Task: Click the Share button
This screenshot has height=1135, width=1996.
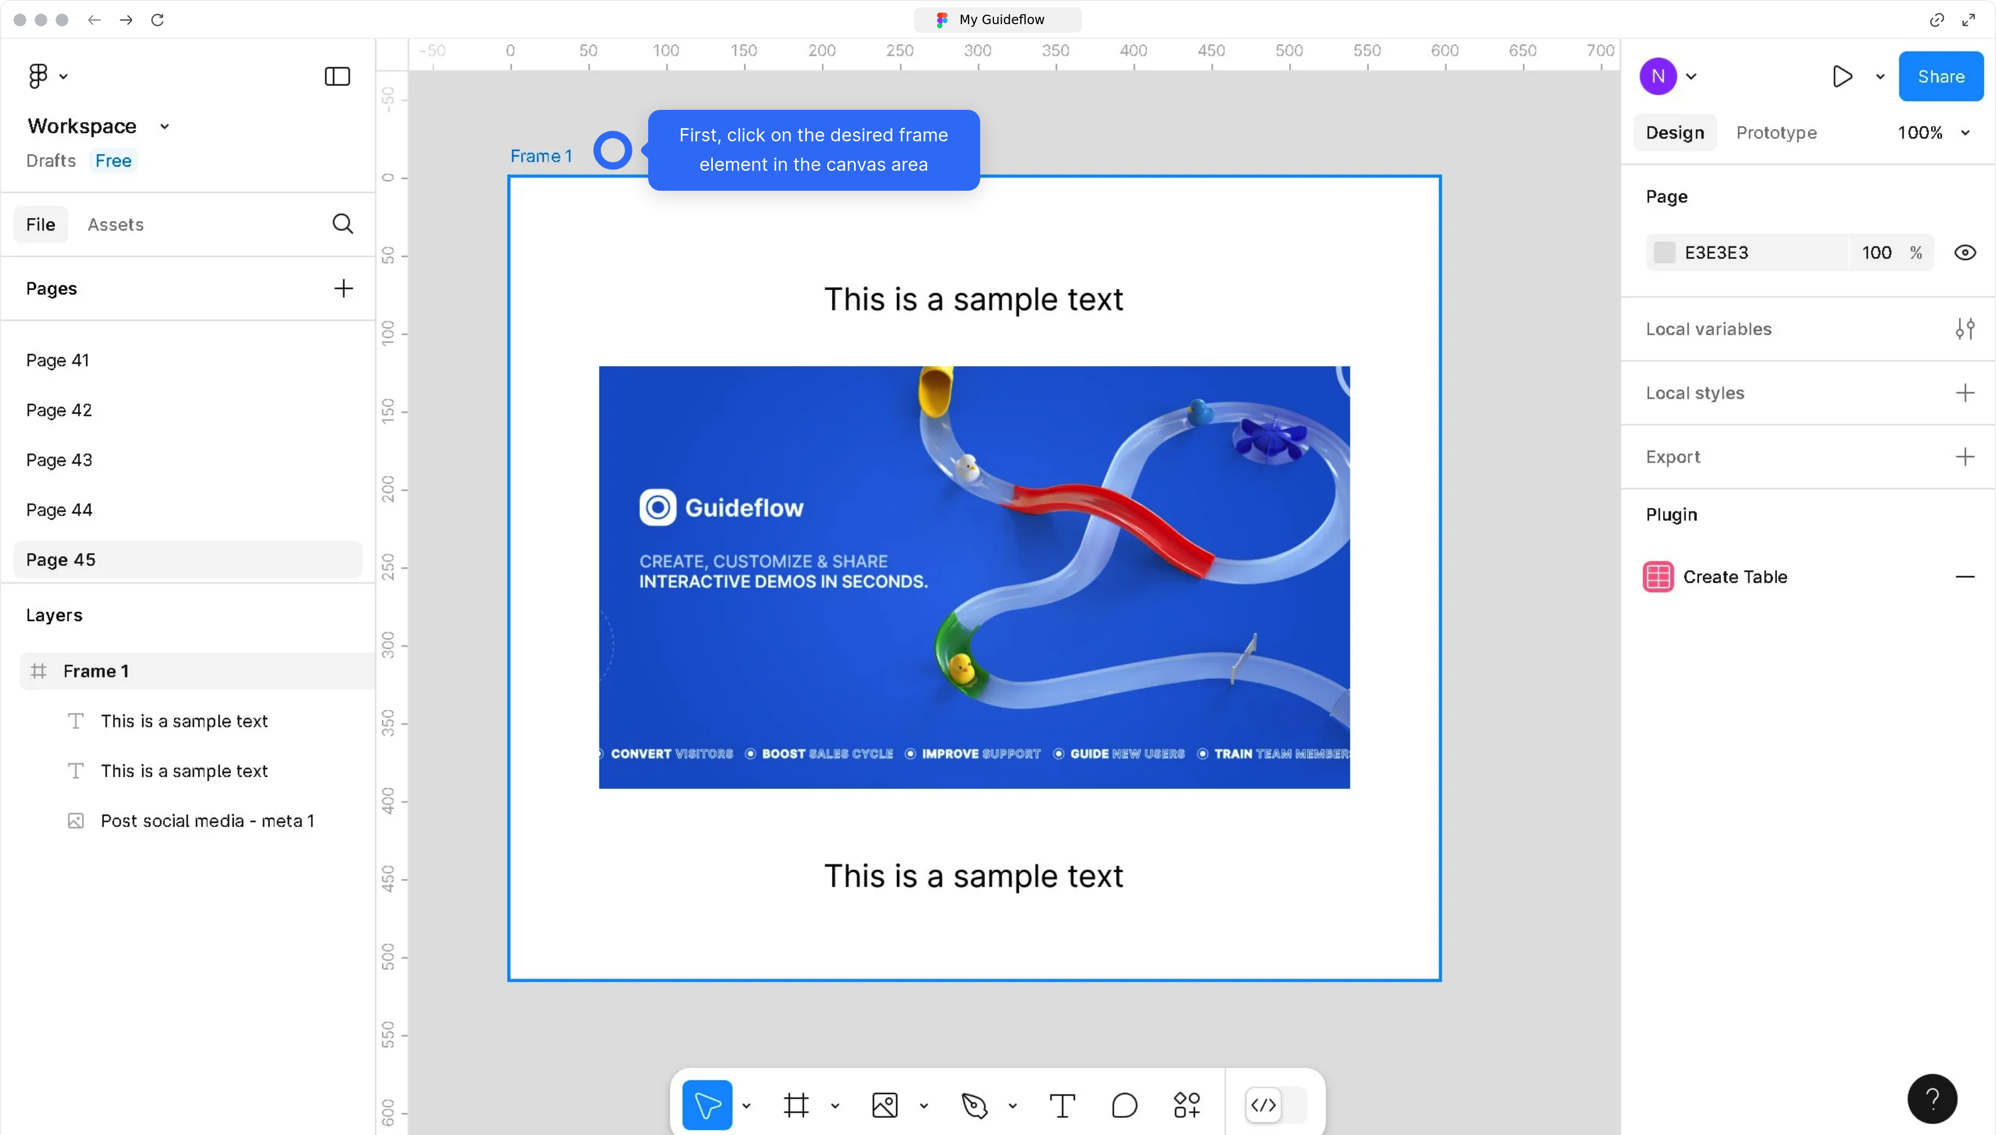Action: pos(1941,76)
